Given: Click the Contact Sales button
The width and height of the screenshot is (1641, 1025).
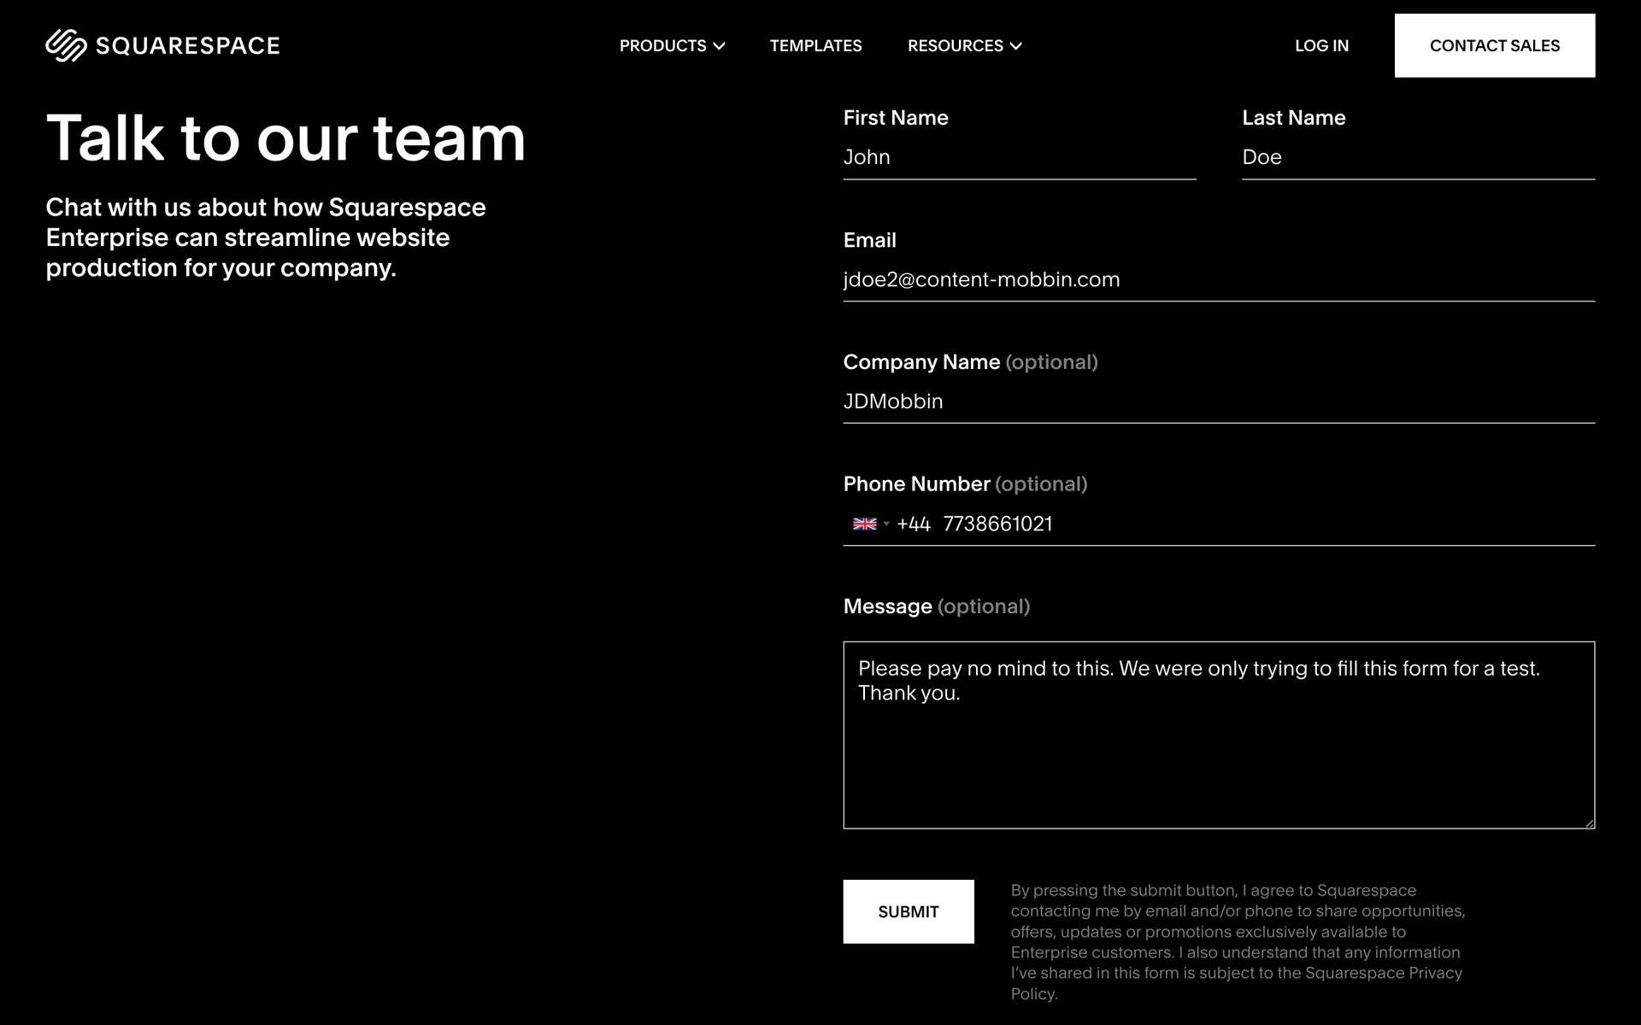Looking at the screenshot, I should coord(1494,45).
